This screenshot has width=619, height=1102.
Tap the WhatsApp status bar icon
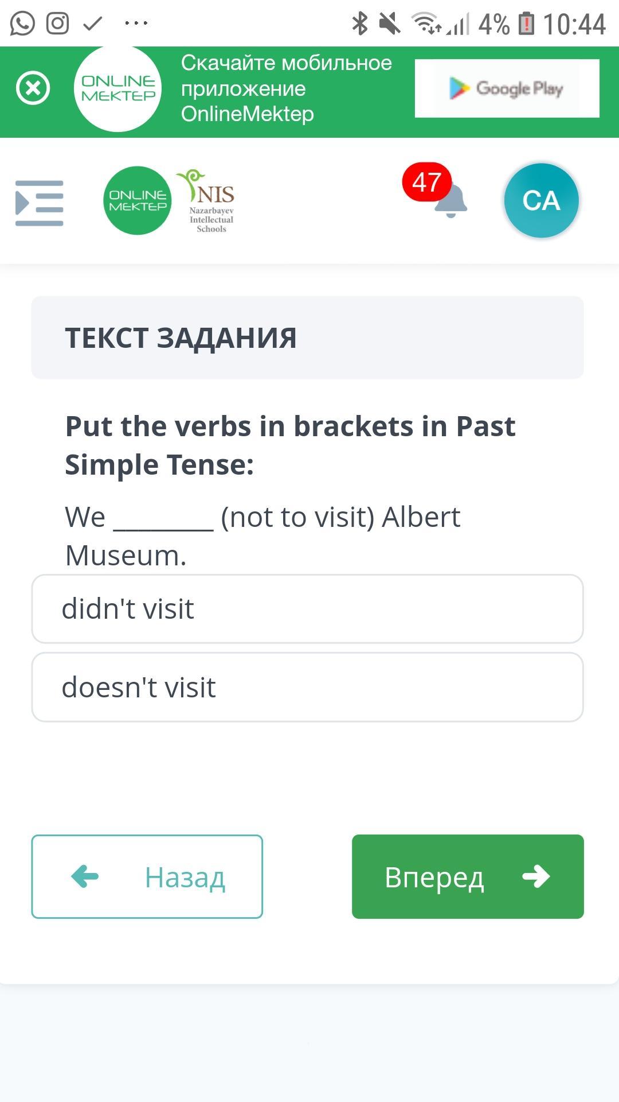(22, 24)
